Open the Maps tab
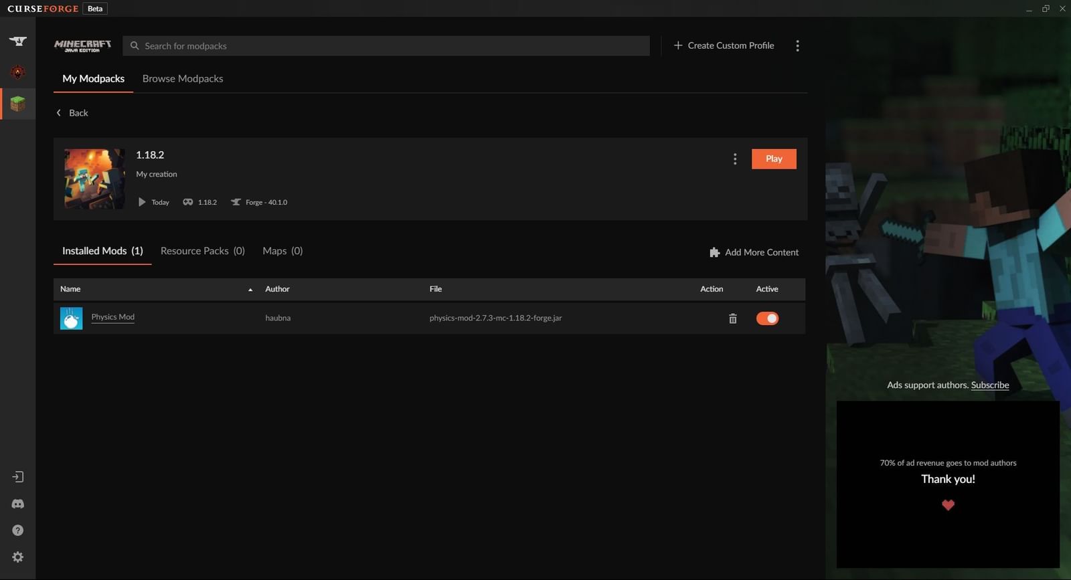The image size is (1071, 580). [282, 251]
